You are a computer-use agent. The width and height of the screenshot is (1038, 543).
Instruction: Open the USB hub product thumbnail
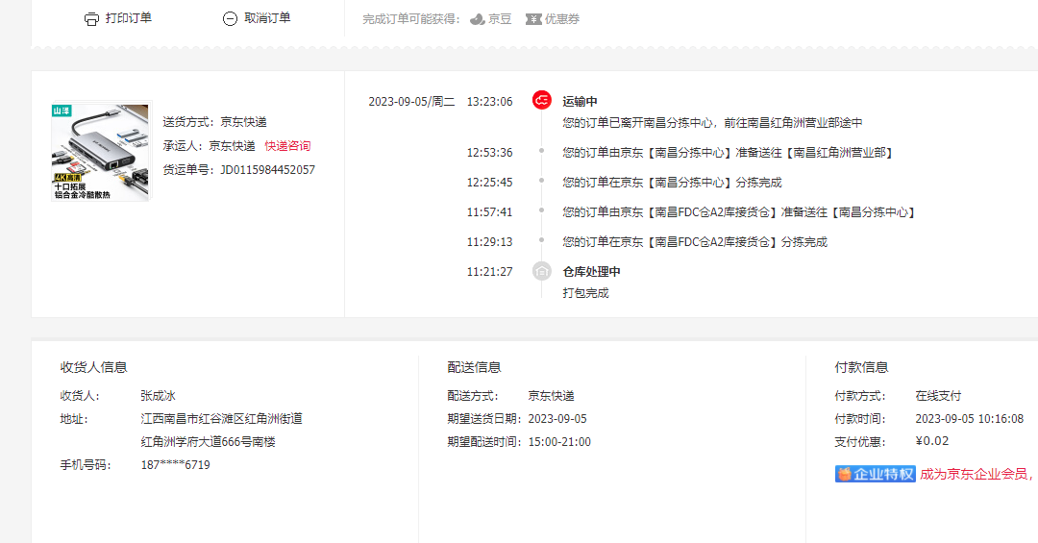pyautogui.click(x=101, y=152)
